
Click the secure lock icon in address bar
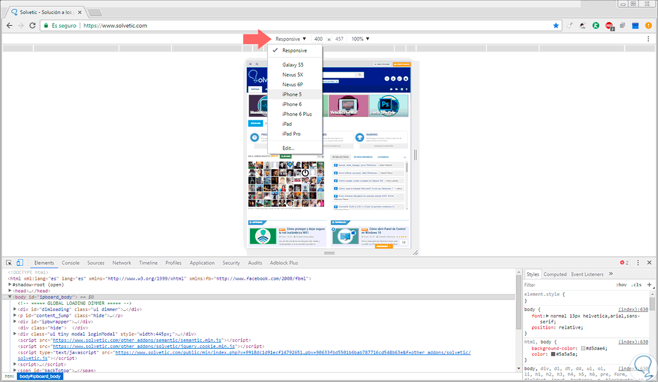coord(46,25)
